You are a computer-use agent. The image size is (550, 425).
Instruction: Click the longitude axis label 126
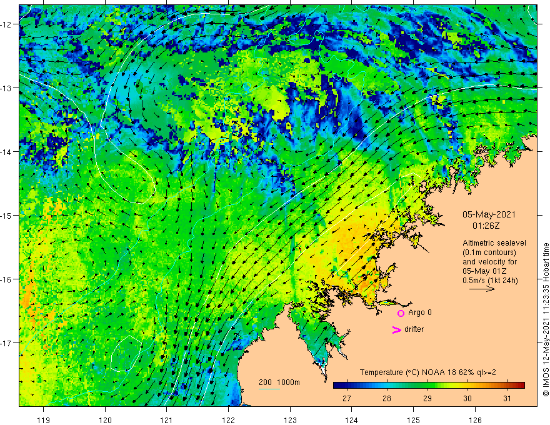[x=475, y=420]
